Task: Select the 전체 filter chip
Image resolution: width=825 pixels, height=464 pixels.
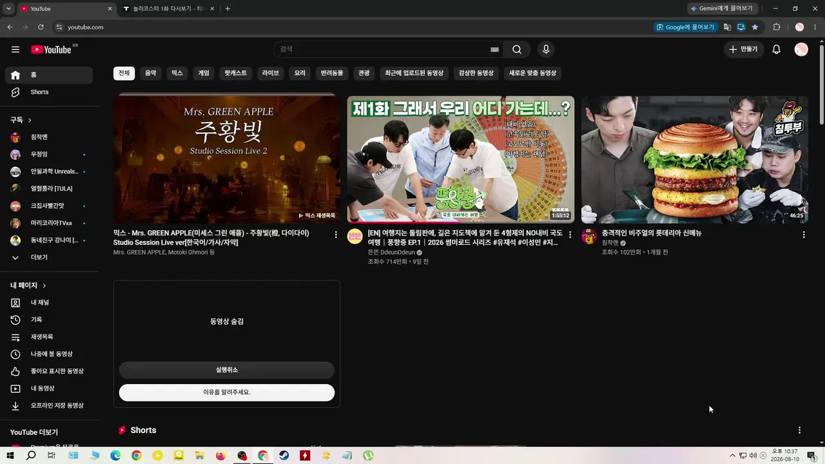Action: pos(124,73)
